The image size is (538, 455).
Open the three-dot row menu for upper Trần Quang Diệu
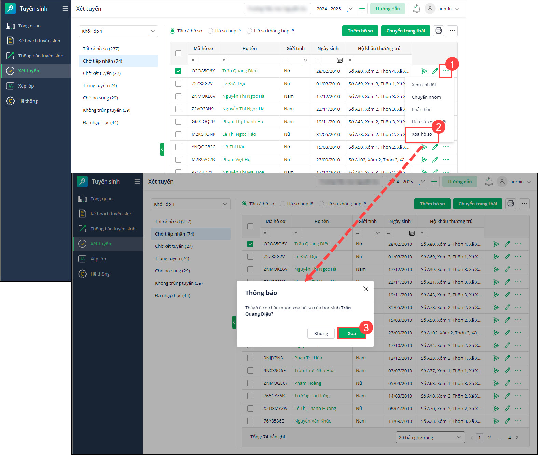(445, 71)
